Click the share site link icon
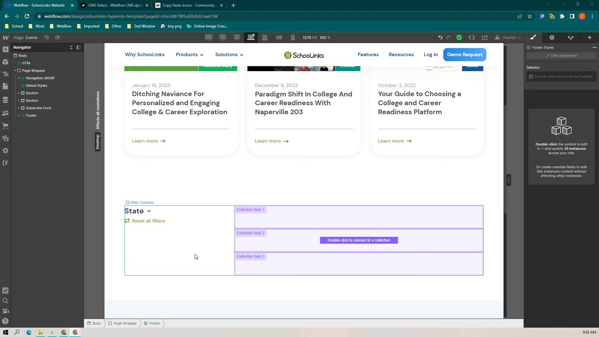 485,37
